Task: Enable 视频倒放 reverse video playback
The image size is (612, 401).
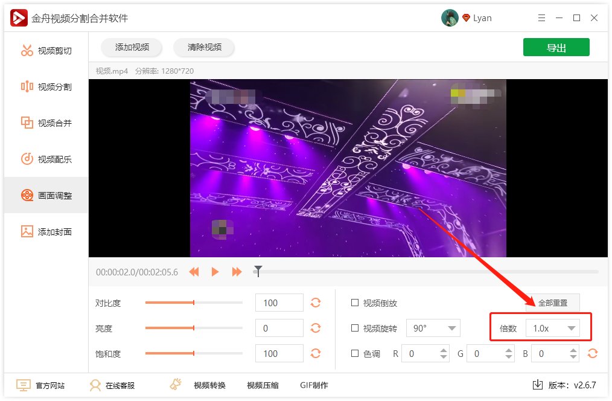Action: [x=355, y=303]
